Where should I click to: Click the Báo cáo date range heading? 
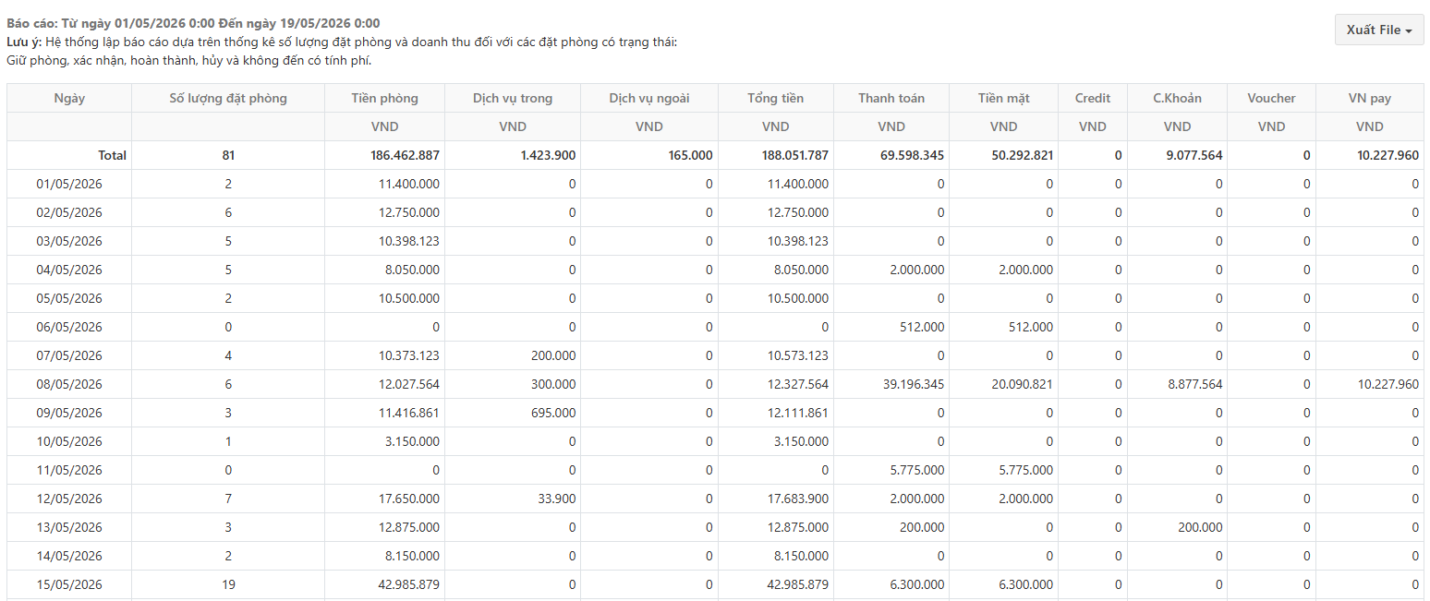[x=193, y=23]
